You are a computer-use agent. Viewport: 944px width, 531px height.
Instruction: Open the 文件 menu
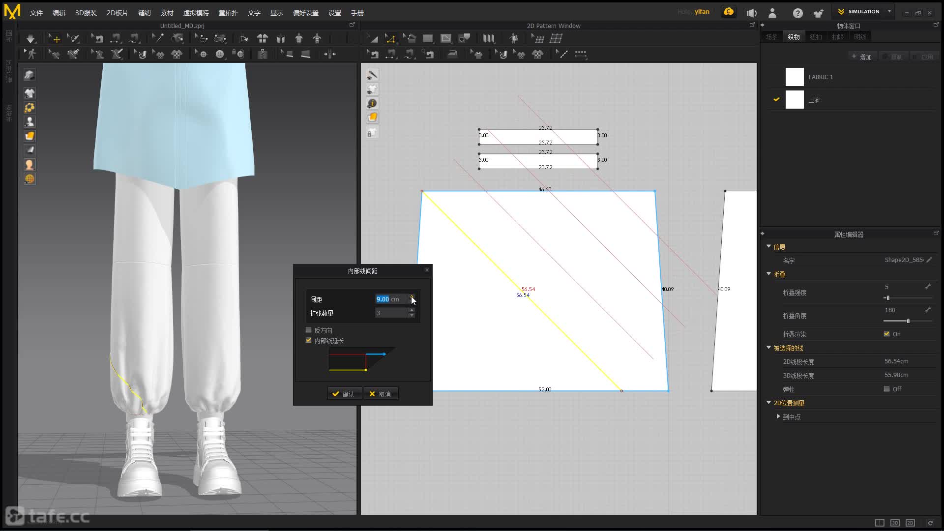[36, 13]
